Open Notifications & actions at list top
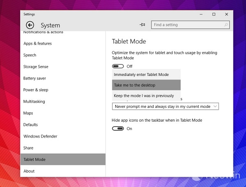The image size is (246, 187). click(x=43, y=32)
